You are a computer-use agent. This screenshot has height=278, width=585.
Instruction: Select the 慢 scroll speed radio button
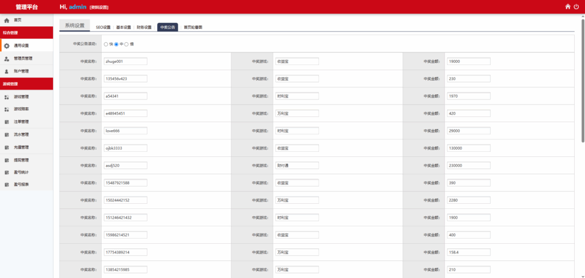(x=127, y=44)
